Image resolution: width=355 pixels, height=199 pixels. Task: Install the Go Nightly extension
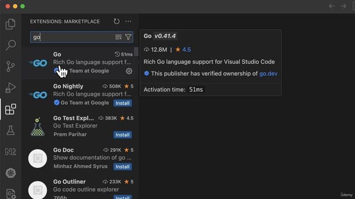(x=123, y=103)
